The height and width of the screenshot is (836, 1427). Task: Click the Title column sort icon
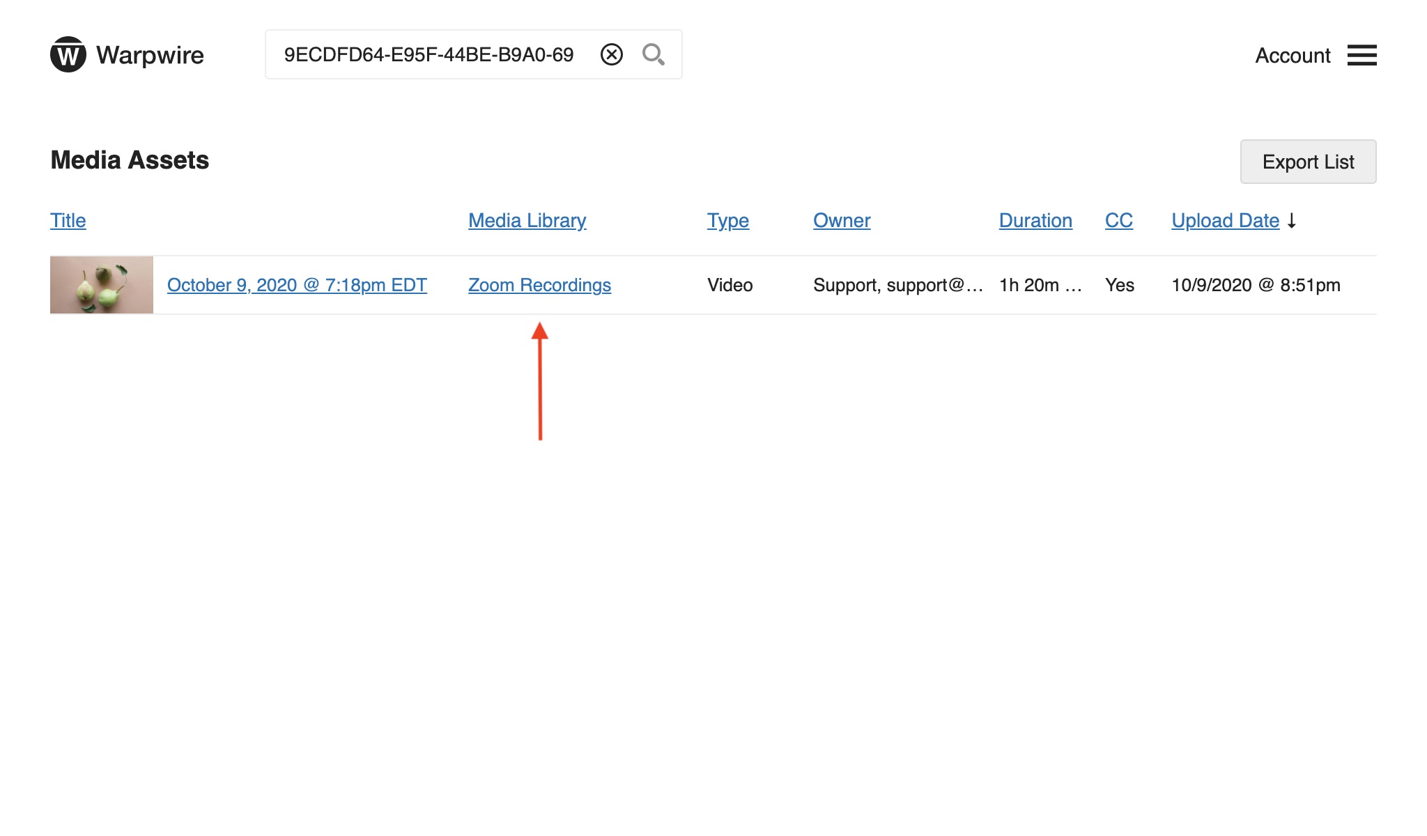point(68,220)
